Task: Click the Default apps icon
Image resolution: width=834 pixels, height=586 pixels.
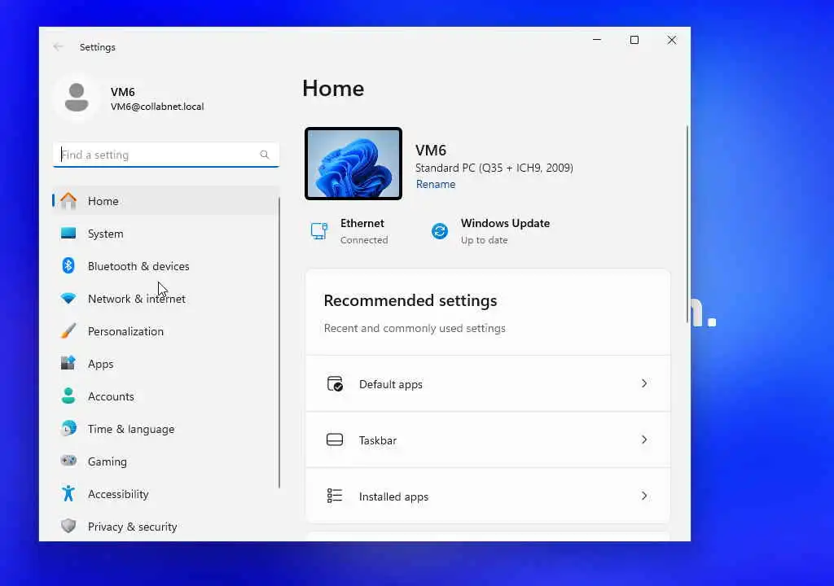Action: tap(335, 383)
